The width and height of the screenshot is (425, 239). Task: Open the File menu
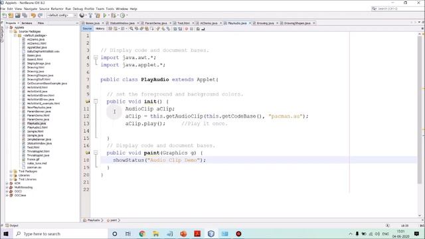(3, 9)
